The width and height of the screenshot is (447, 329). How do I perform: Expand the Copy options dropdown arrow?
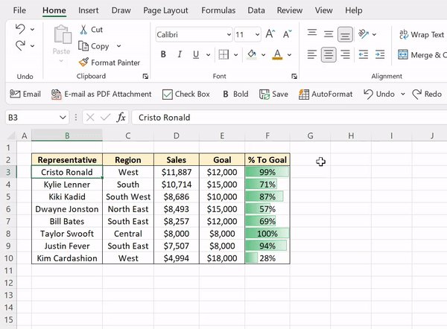(x=119, y=46)
